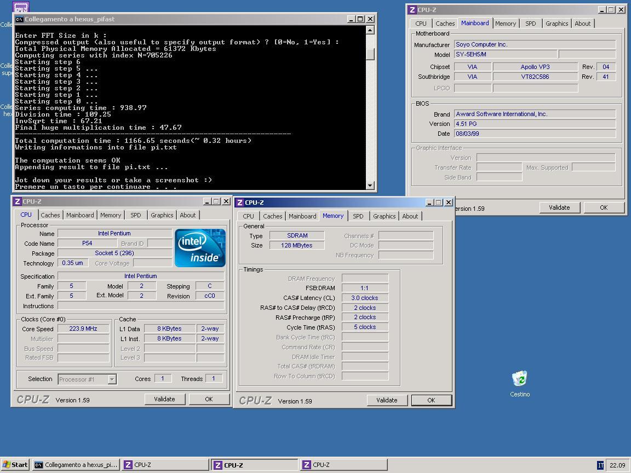Click the Z icon in CPU tab window title bar

[18, 201]
